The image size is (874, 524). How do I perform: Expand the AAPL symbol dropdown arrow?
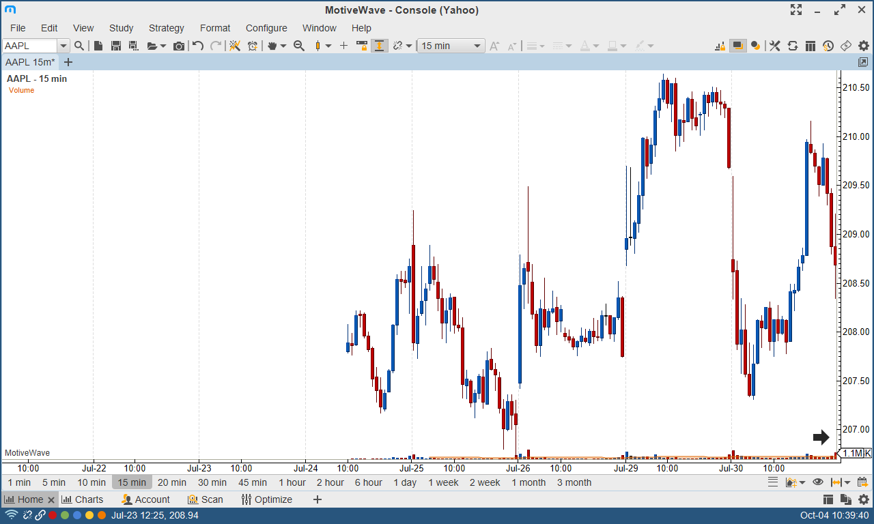point(64,46)
